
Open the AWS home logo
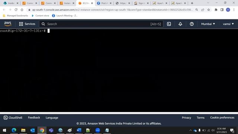click(7, 24)
